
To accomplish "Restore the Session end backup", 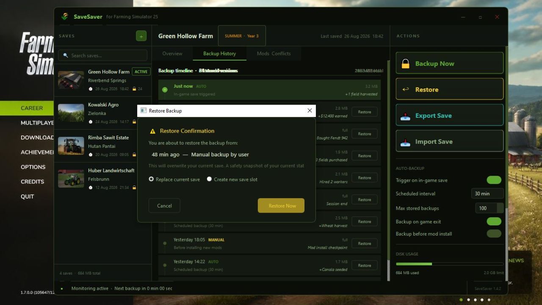I will pyautogui.click(x=365, y=200).
